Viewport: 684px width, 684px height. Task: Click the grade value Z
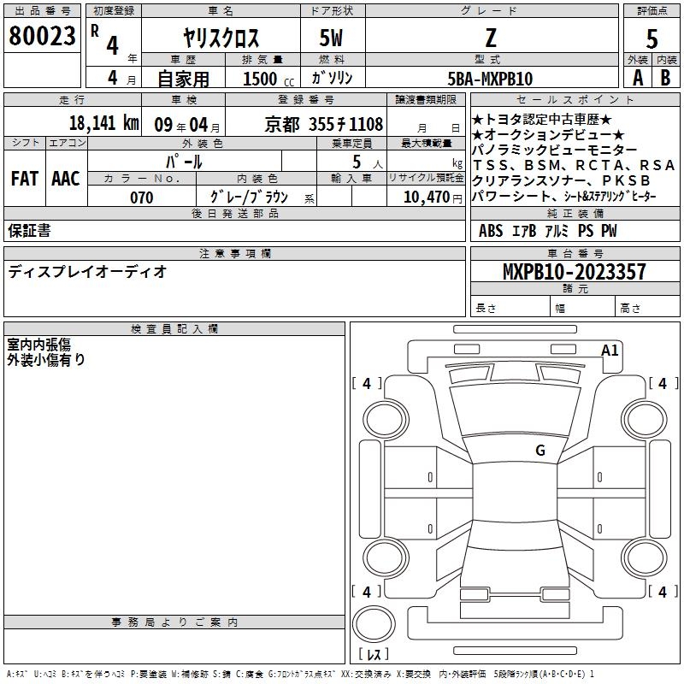(491, 38)
